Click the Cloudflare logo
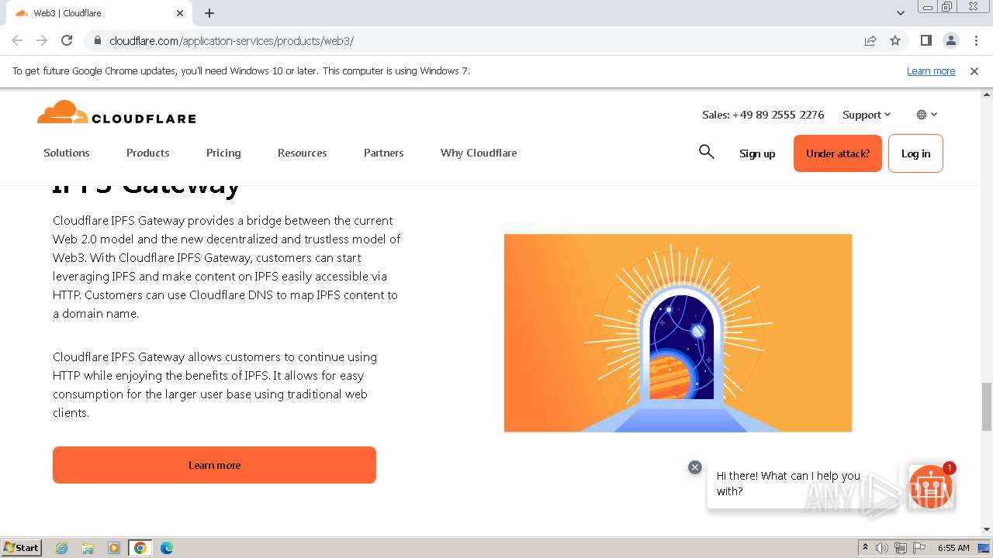This screenshot has height=558, width=993. click(116, 113)
